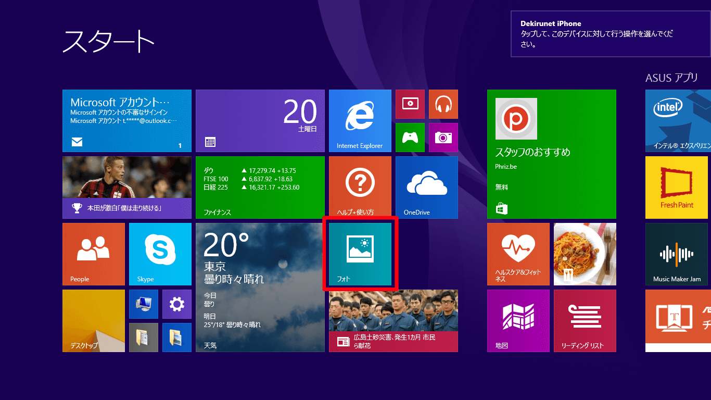Open the 天気 weather tile for 東京
Viewport: 711px width, 400px height.
tap(260, 287)
